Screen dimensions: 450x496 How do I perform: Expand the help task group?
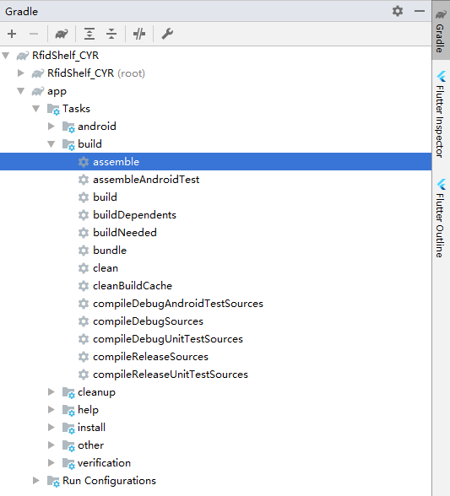click(52, 410)
